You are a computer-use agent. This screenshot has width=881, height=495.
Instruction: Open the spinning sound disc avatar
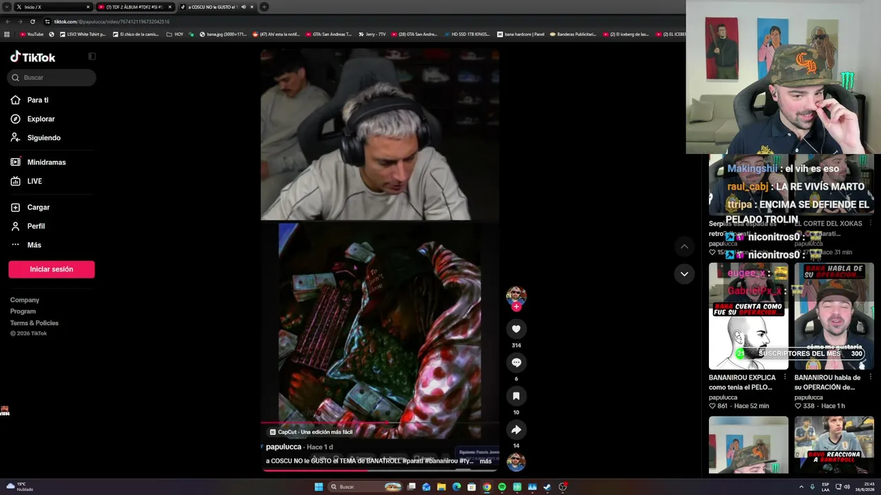[516, 462]
